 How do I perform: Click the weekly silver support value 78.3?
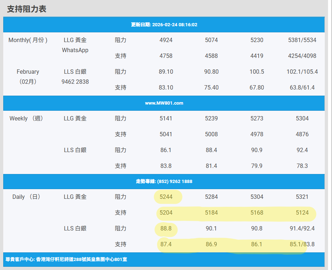tap(302, 166)
